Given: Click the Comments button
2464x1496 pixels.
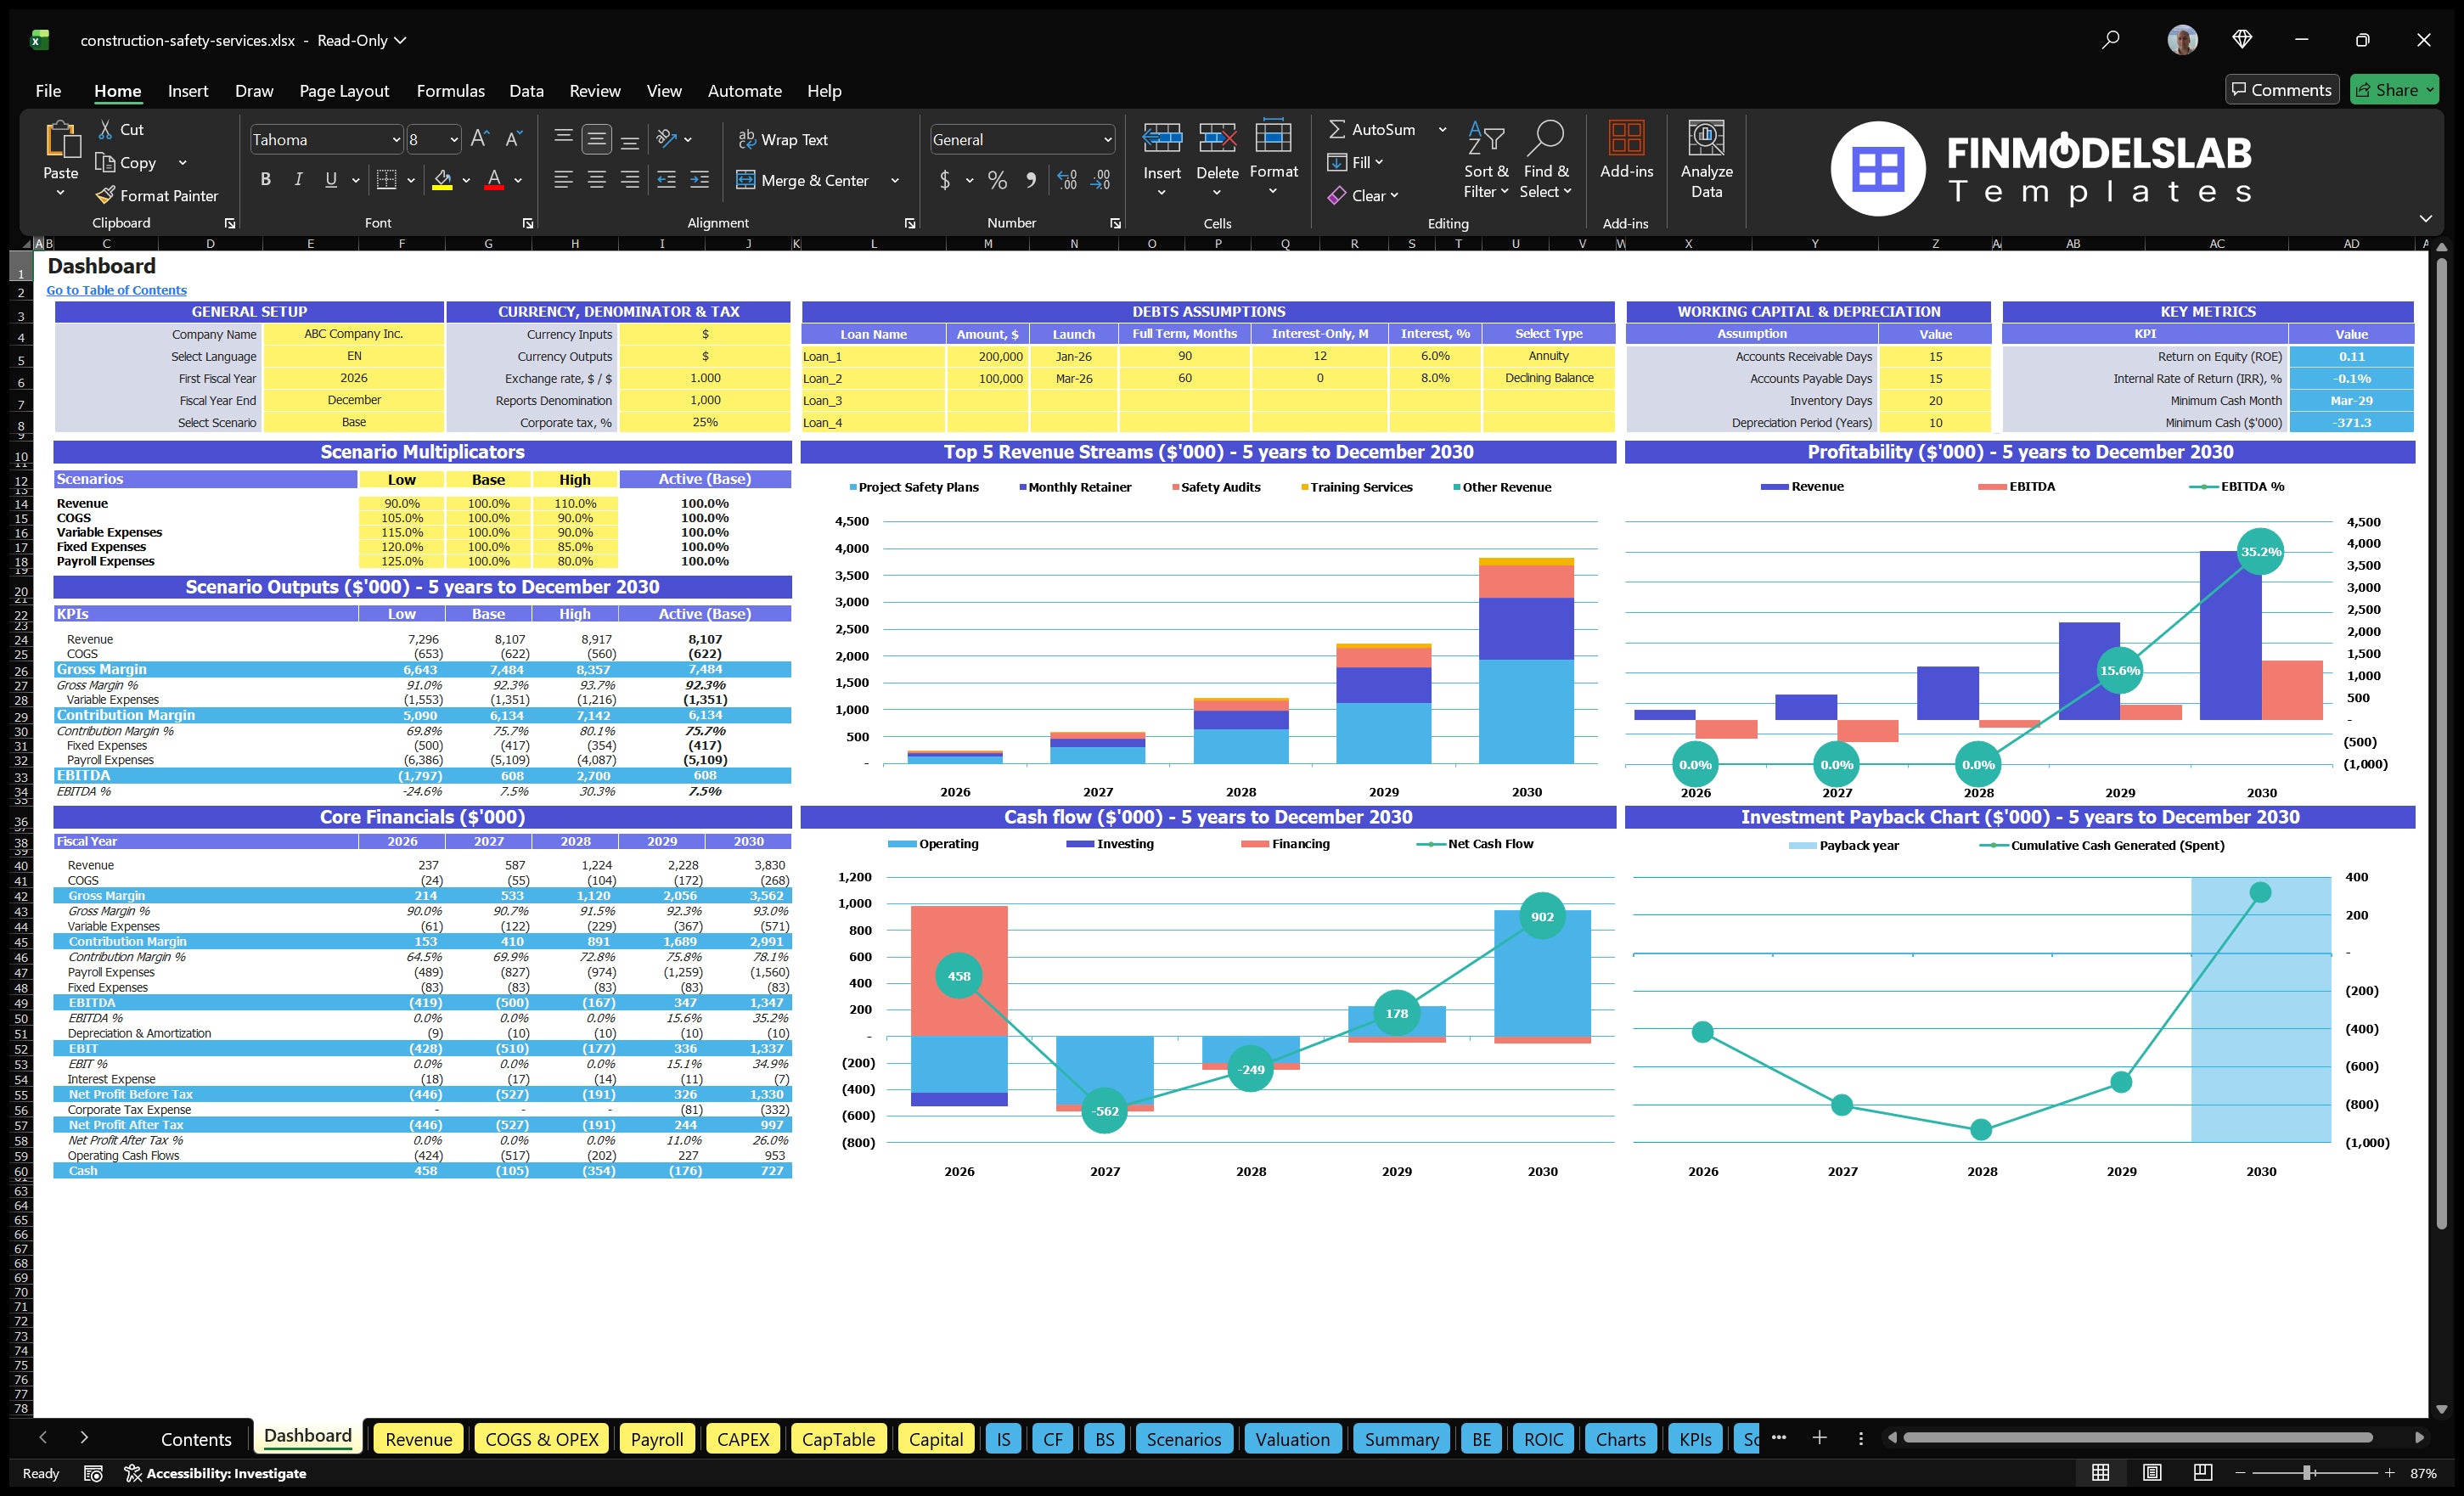Looking at the screenshot, I should [x=2282, y=89].
